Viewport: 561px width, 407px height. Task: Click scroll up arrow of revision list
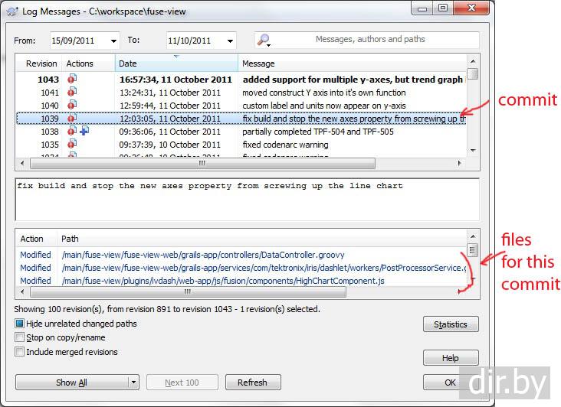[473, 61]
